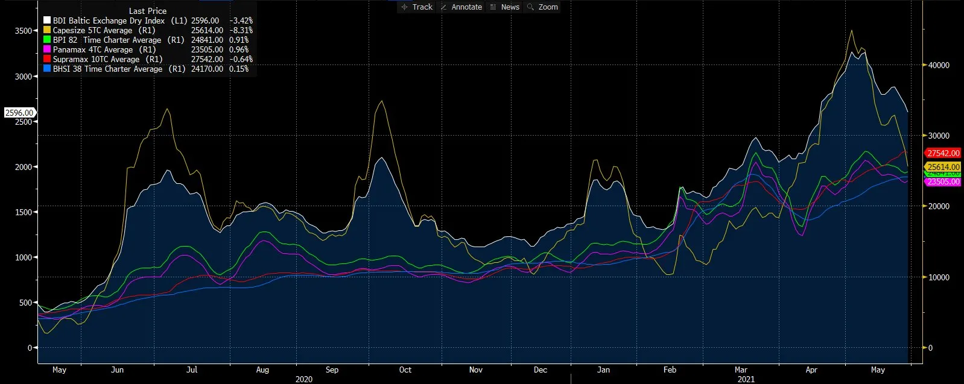The image size is (964, 384).
Task: Click the 2020 year label
Action: 304,379
